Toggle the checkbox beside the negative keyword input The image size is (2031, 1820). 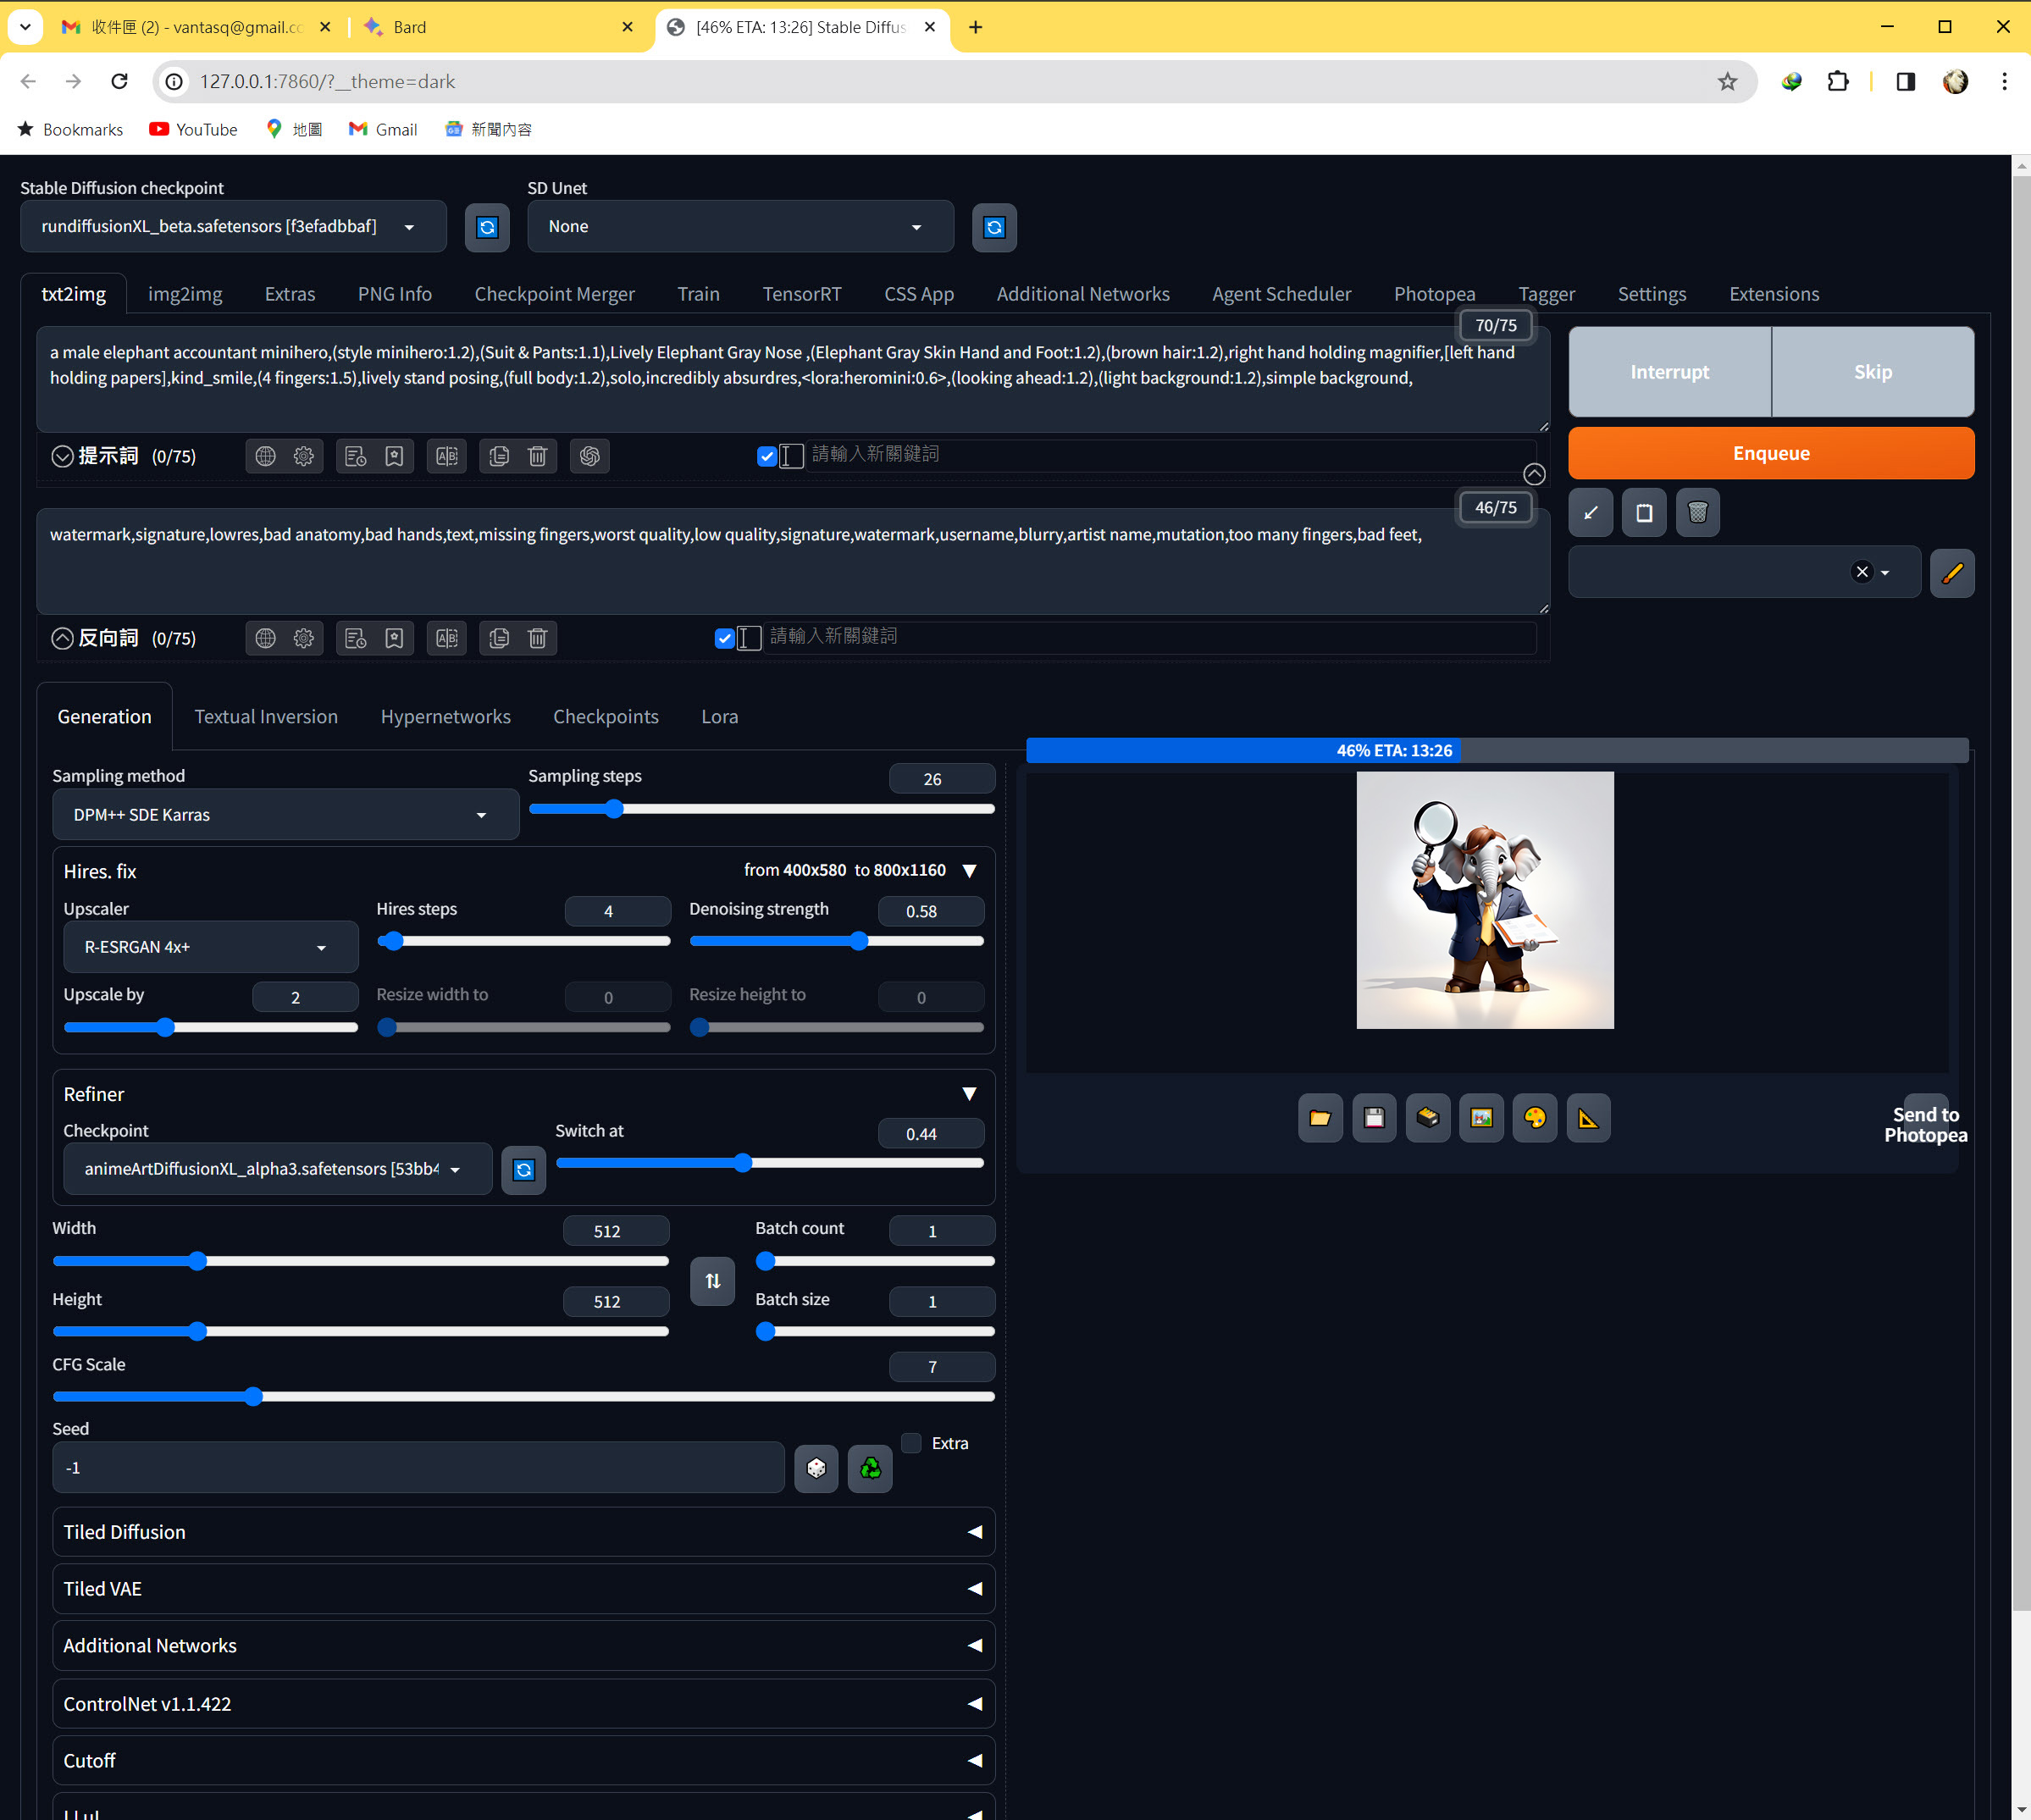[725, 638]
